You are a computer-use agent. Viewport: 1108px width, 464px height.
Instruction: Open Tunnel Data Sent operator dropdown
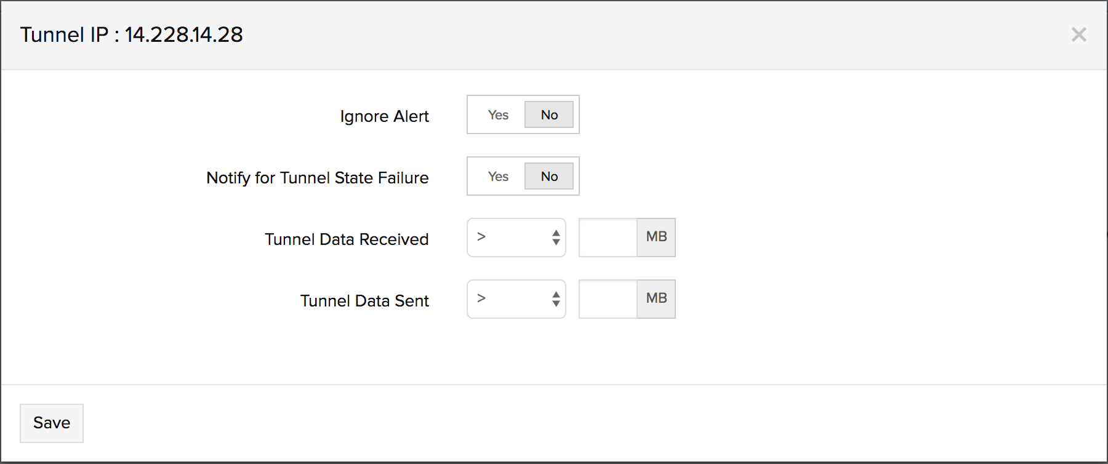point(516,299)
